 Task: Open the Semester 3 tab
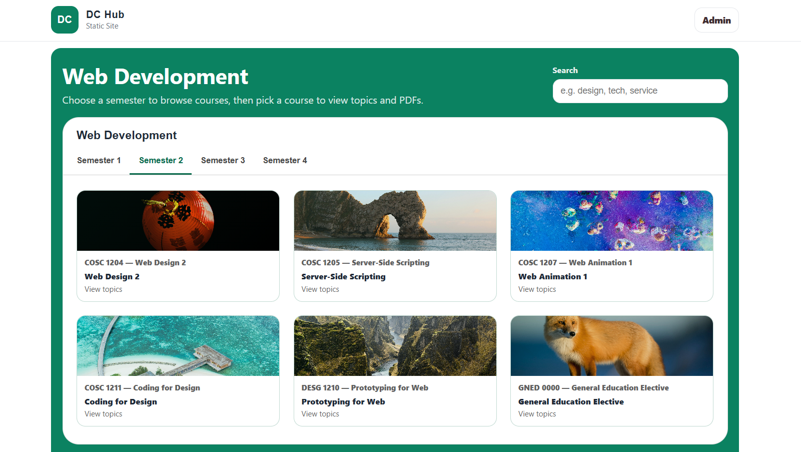223,161
